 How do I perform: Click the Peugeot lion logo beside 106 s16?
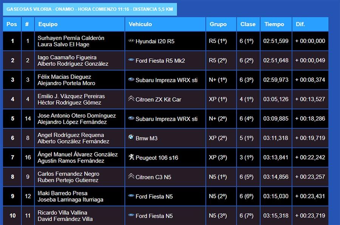pos(131,157)
